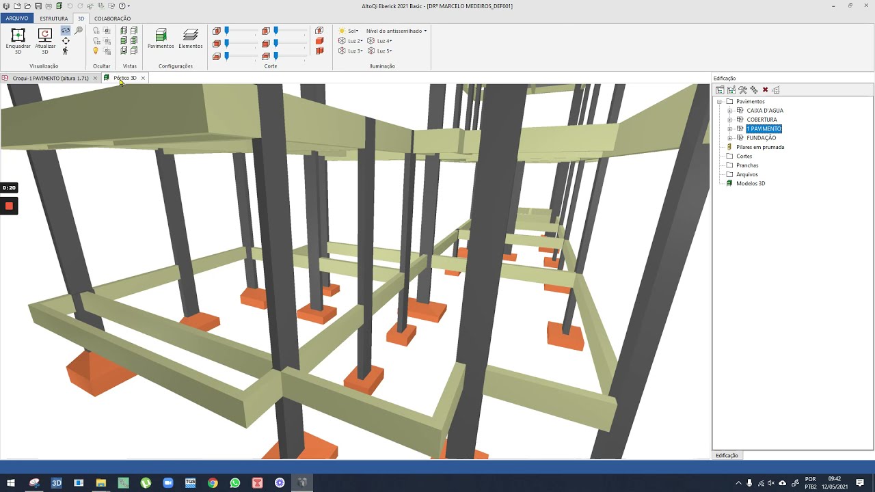Image resolution: width=875 pixels, height=492 pixels.
Task: Open the Nível do antisserrilhado dropdown
Action: (396, 31)
